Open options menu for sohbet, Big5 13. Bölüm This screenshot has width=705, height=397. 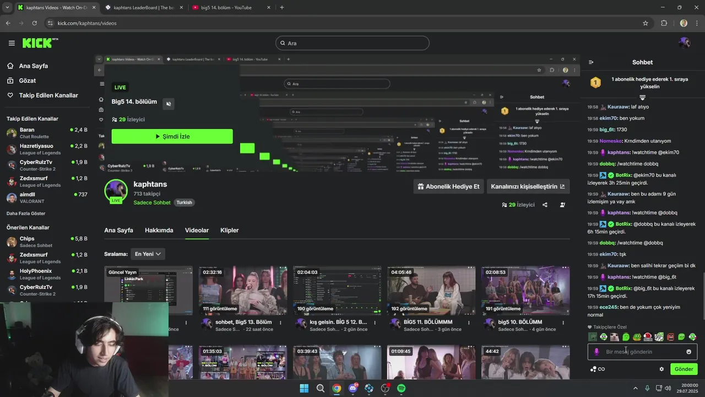click(x=281, y=323)
